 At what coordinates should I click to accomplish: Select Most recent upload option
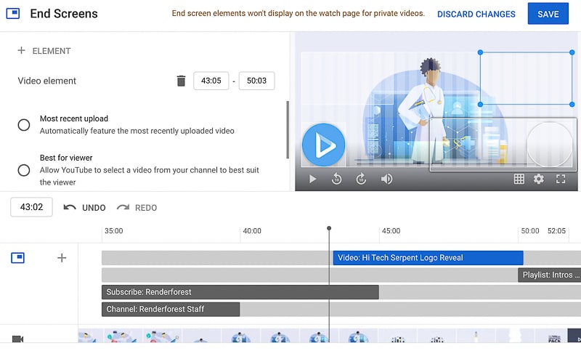(x=24, y=125)
